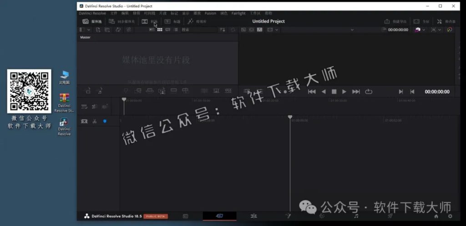This screenshot has height=226, width=466.
Task: Click the colorful bypass color grades icon
Action: [x=449, y=30]
